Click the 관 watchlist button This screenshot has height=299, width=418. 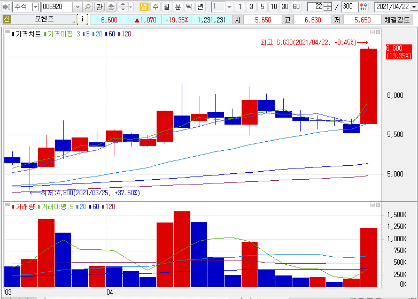[x=99, y=7]
